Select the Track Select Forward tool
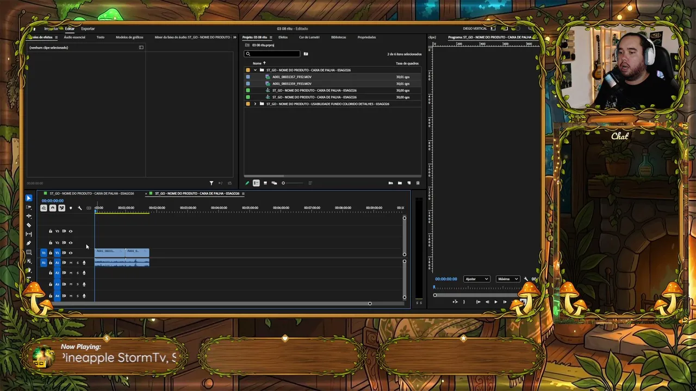Viewport: 696px width, 391px height. tap(29, 207)
